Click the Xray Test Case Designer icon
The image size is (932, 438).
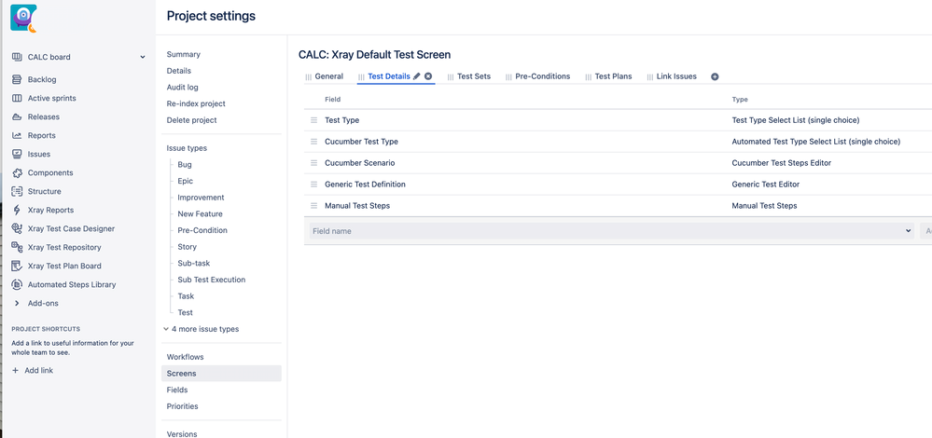17,228
